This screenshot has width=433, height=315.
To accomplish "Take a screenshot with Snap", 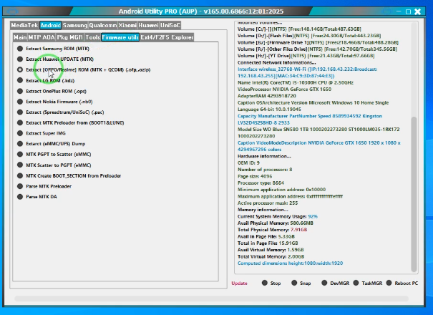I will point(301,283).
